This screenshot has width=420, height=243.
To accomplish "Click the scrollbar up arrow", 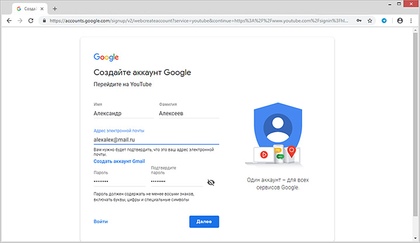I will (416, 30).
